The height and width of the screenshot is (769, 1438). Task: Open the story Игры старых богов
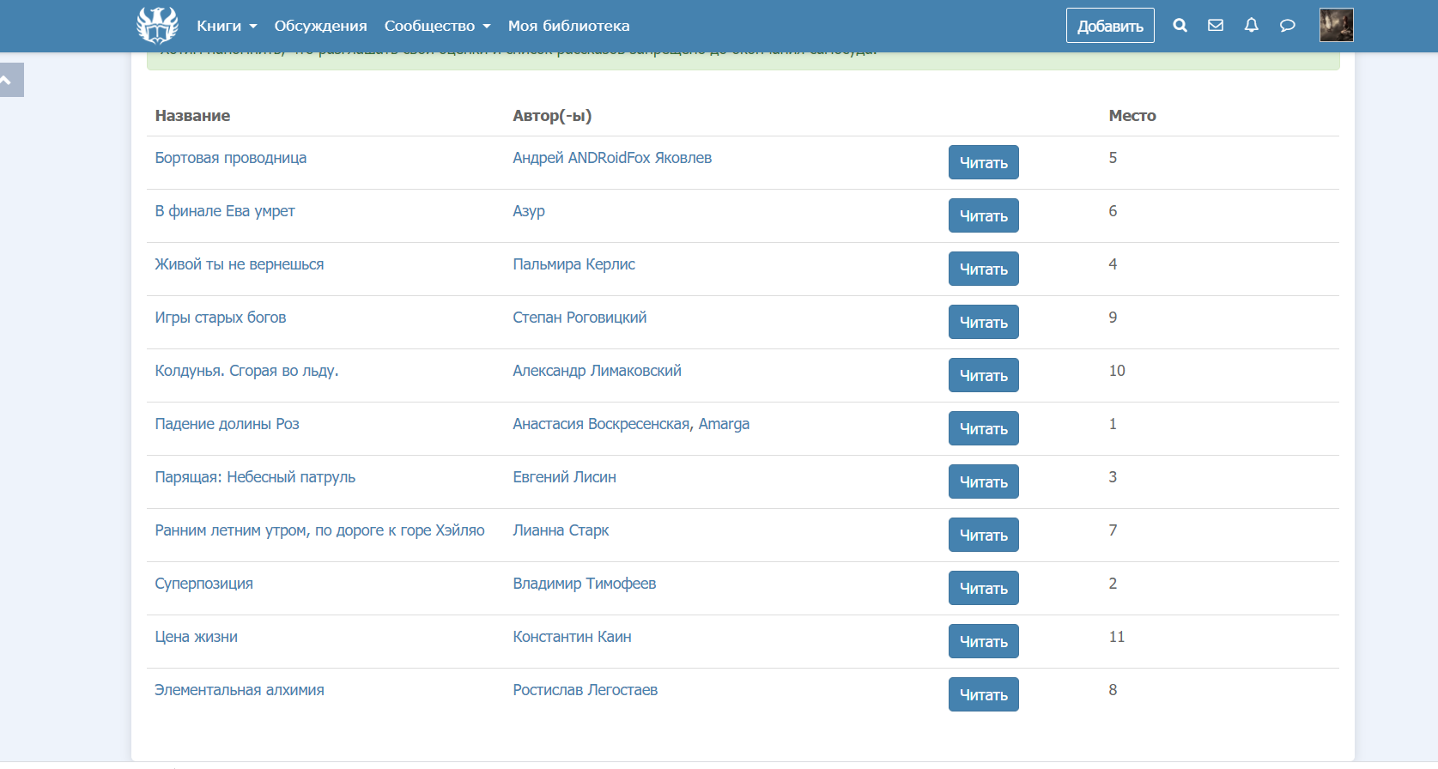(220, 318)
